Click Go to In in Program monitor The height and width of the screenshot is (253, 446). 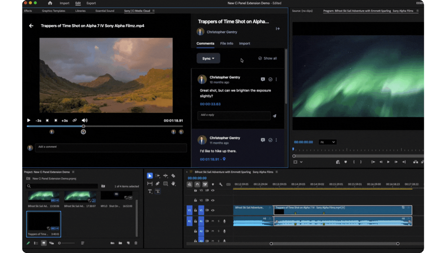[x=373, y=162]
